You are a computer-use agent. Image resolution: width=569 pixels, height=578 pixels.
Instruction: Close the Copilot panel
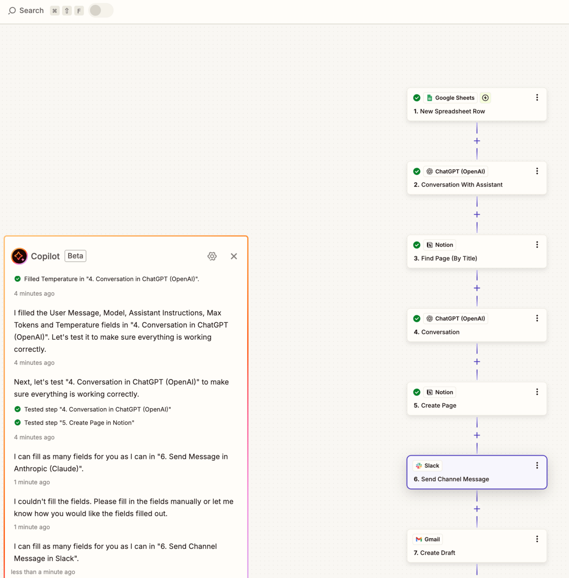point(234,256)
